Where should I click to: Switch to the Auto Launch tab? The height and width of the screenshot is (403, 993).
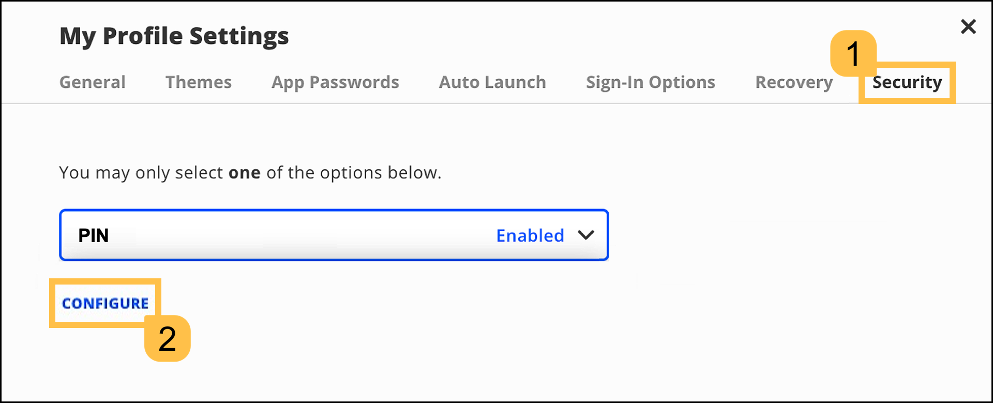(x=492, y=82)
